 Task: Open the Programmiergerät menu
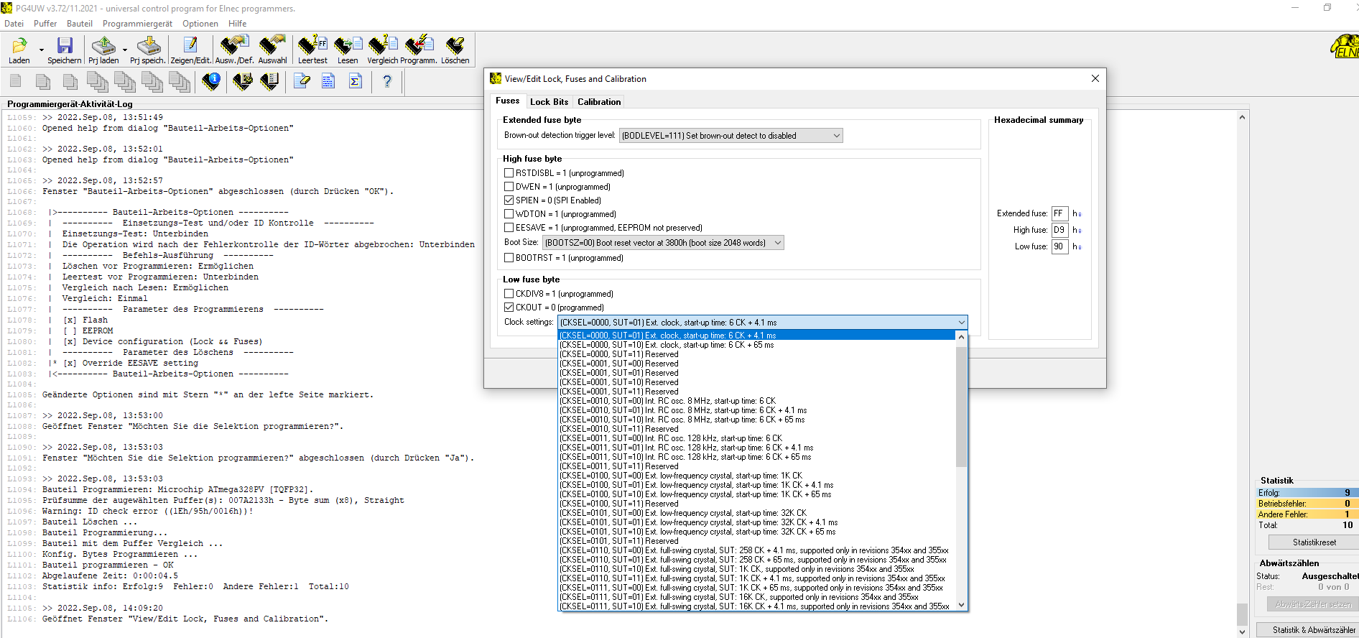coord(137,24)
